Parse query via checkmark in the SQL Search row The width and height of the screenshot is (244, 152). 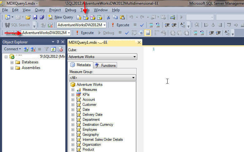(x=142, y=25)
